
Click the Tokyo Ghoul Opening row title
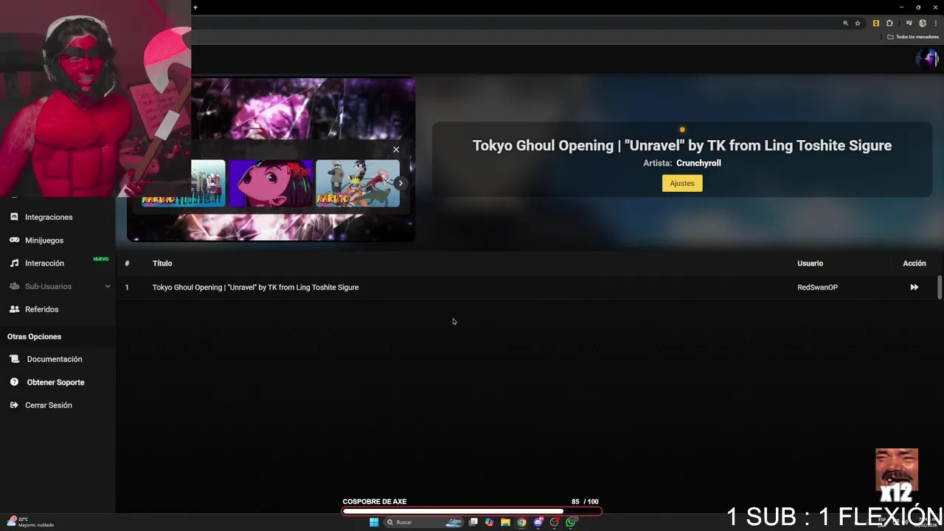tap(255, 287)
